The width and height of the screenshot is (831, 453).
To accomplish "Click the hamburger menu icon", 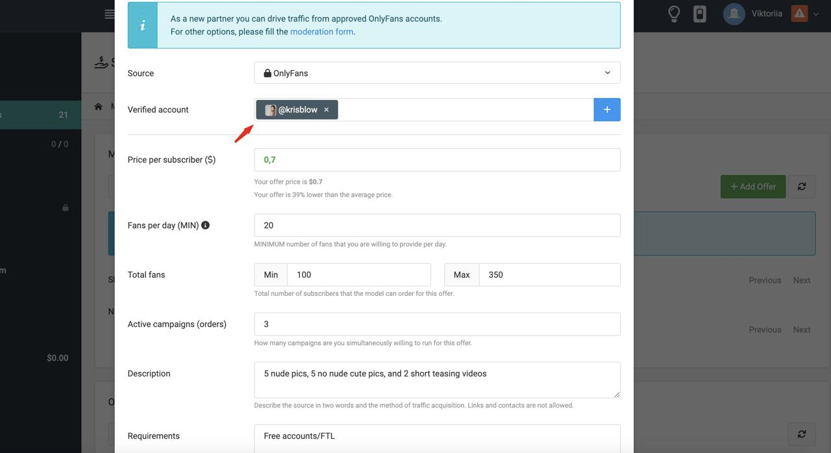I will coord(109,14).
